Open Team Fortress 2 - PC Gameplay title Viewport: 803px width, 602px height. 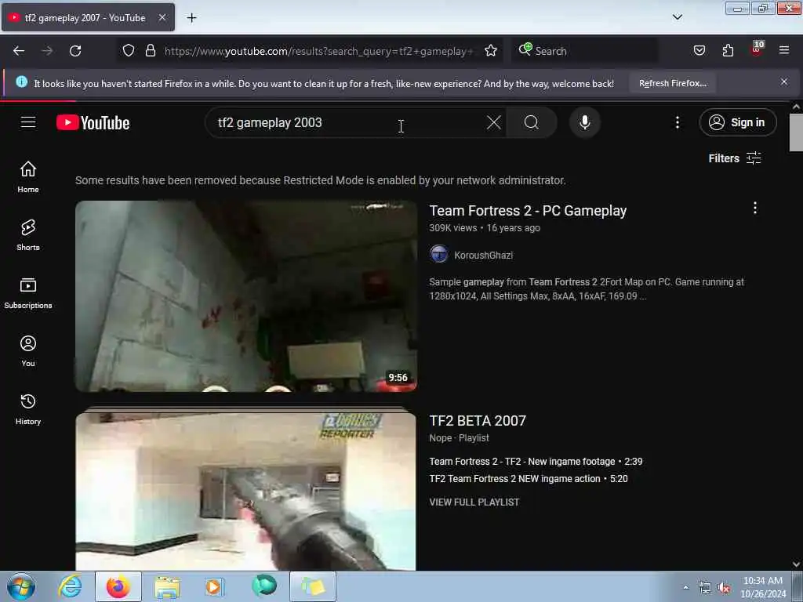528,211
